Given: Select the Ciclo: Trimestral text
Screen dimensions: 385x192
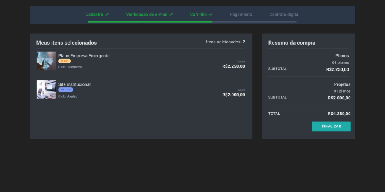Looking at the screenshot, I should tap(70, 67).
